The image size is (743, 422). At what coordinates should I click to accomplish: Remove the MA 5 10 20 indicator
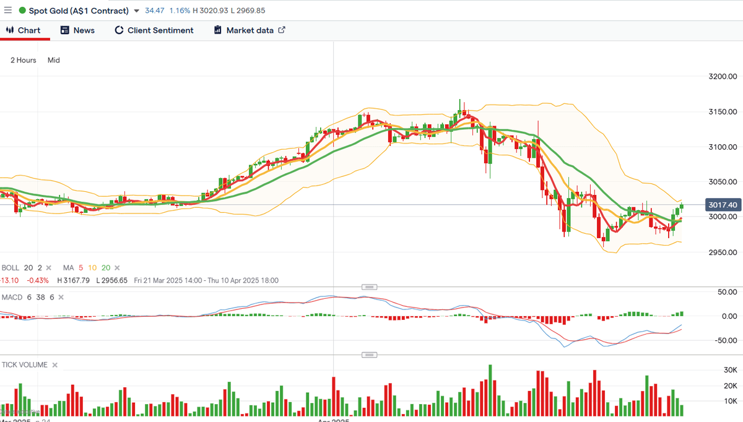pyautogui.click(x=116, y=268)
